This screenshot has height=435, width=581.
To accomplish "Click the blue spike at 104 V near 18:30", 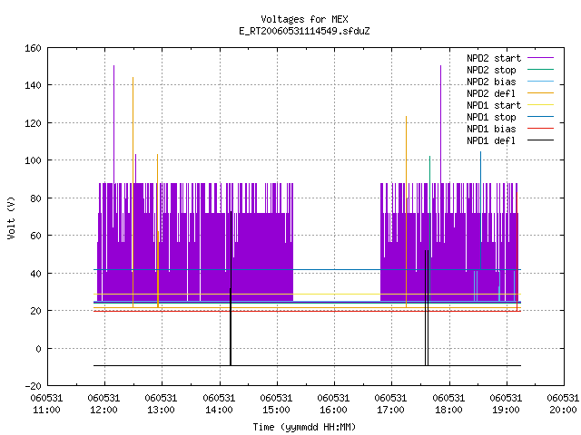I will 480,210.
